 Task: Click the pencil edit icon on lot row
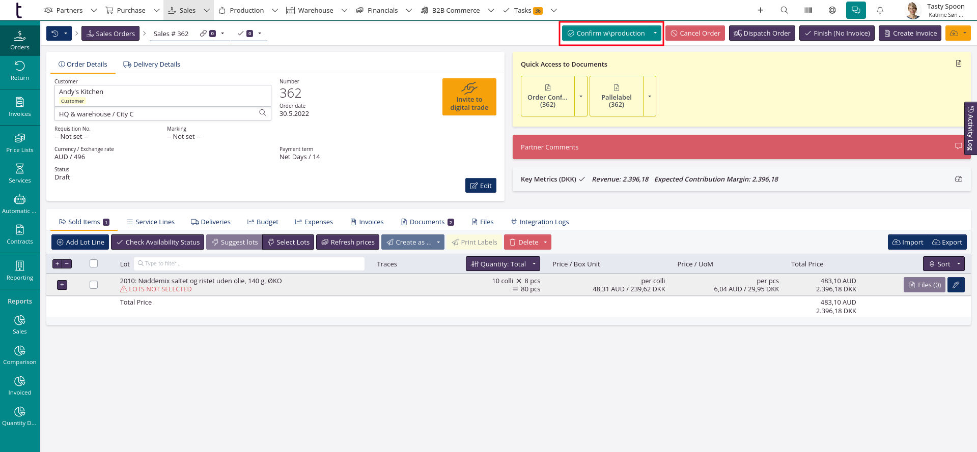[x=956, y=285]
